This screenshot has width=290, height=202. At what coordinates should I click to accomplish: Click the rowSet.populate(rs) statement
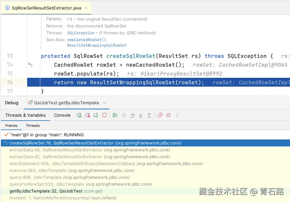[x=86, y=74]
